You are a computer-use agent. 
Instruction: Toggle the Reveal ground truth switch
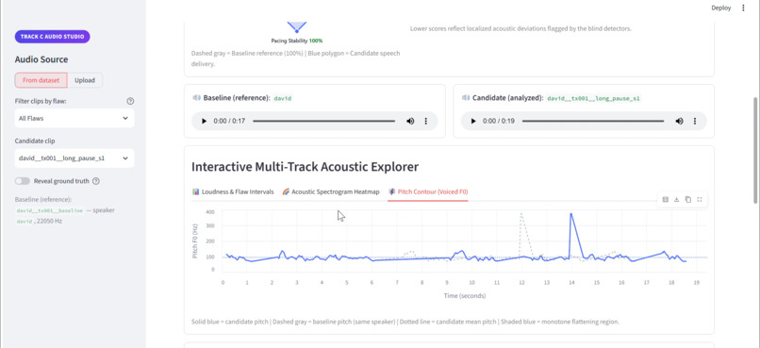tap(23, 181)
